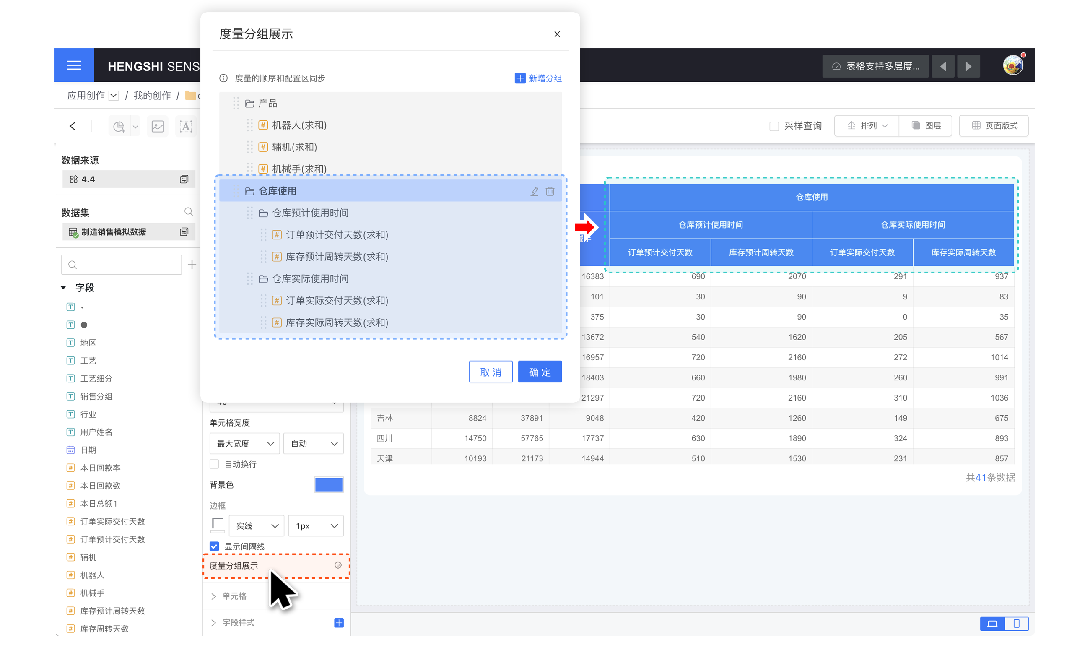This screenshot has width=1090, height=671.
Task: Open the 最大宽度 dropdown
Action: point(244,443)
